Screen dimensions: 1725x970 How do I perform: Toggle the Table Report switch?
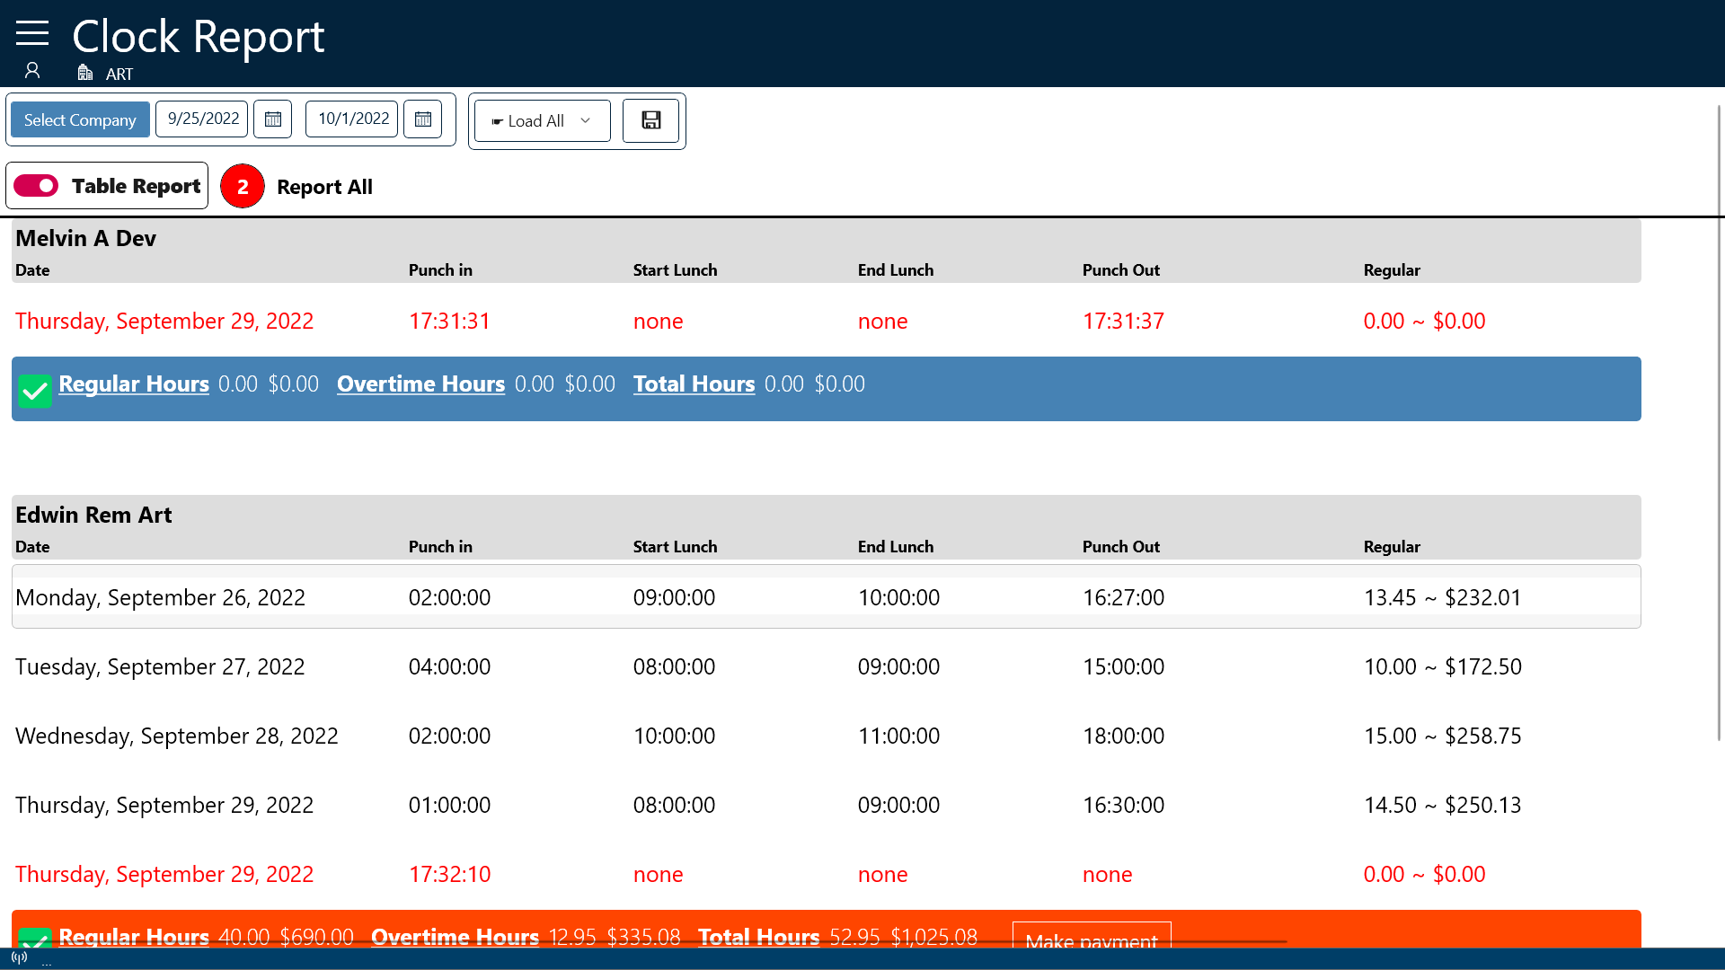(36, 186)
